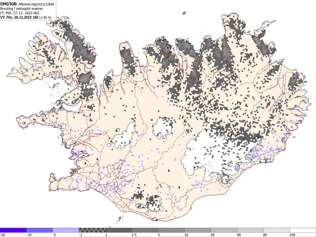Screen dimensions: 316x237
Task: Click the white Hofsjökull glacier in central Iceland
Action: [x=162, y=128]
